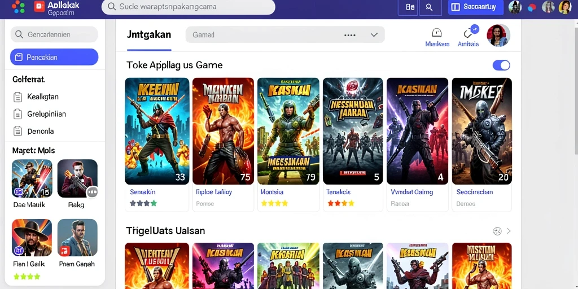This screenshot has height=289, width=578.
Task: Click the document icon beside Denonla
Action: pos(17,131)
